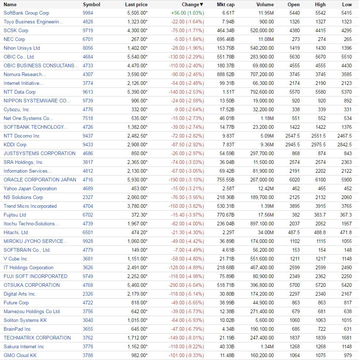Screen dimensions: 359x360
Task: Open the Cybozu, Inc. link
Action: click(17, 109)
